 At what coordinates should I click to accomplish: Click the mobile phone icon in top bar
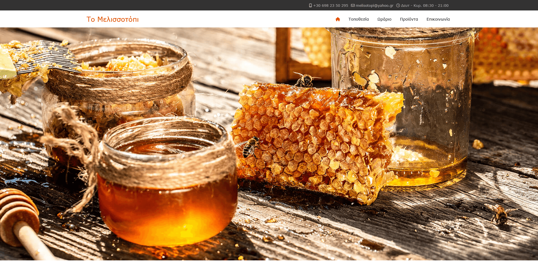(310, 5)
